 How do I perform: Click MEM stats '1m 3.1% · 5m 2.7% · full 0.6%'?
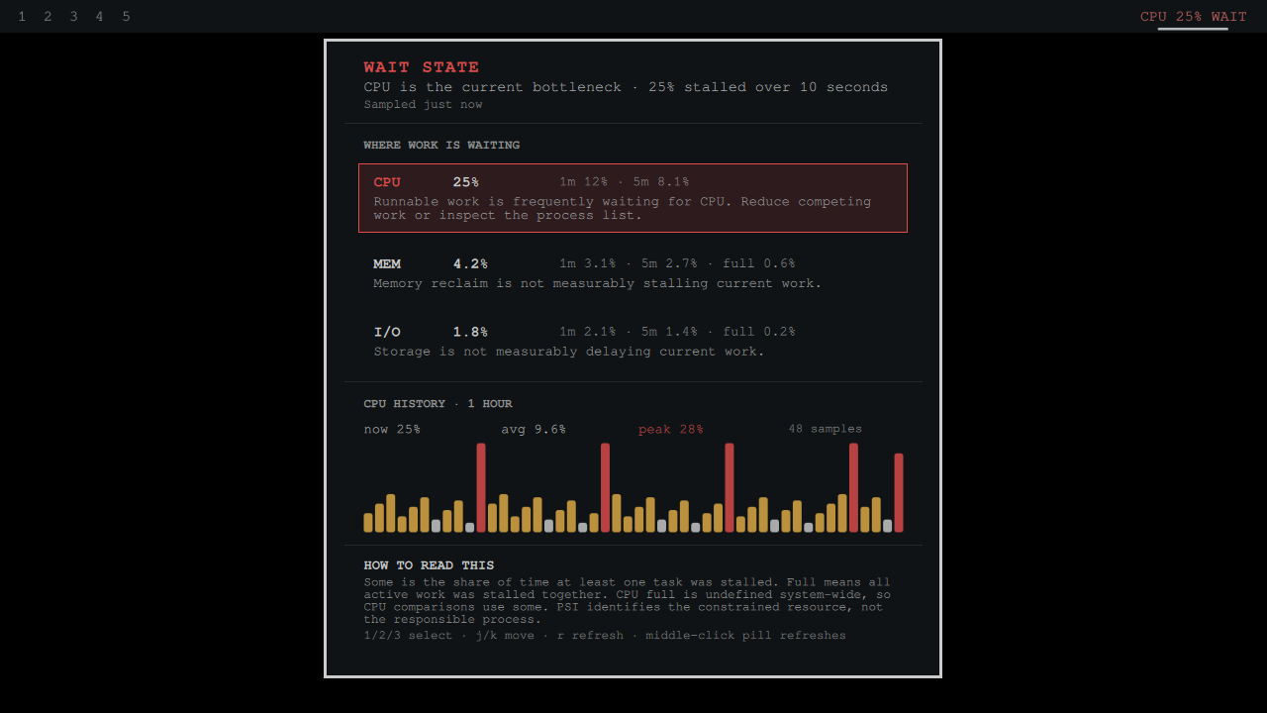point(677,264)
